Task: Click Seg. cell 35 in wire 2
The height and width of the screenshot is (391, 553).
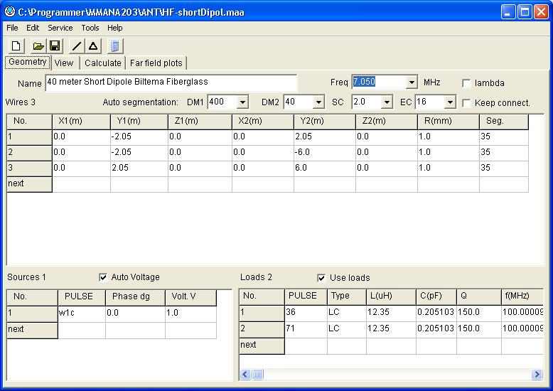Action: click(504, 153)
